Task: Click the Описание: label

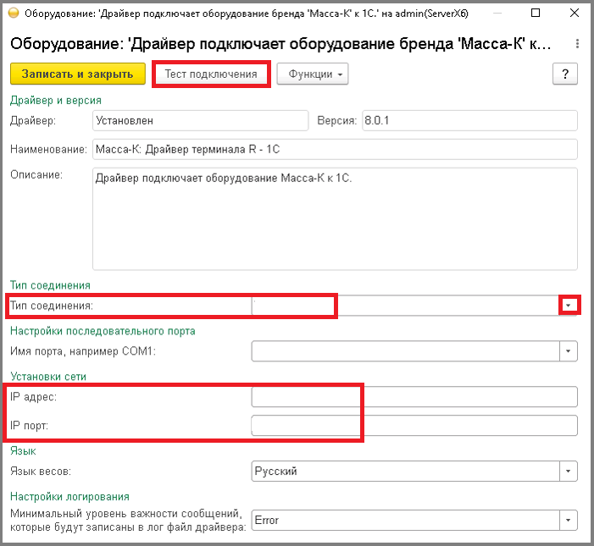Action: click(x=36, y=175)
